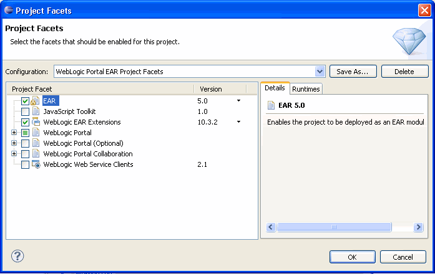Click the WebLogic Portal document icon
This screenshot has width=435, height=274.
pyautogui.click(x=36, y=133)
